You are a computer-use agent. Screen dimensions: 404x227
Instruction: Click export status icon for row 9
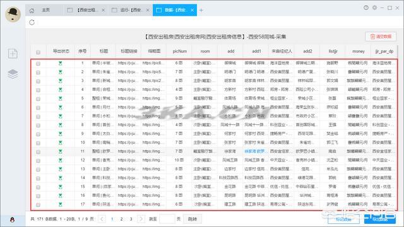[x=61, y=134]
